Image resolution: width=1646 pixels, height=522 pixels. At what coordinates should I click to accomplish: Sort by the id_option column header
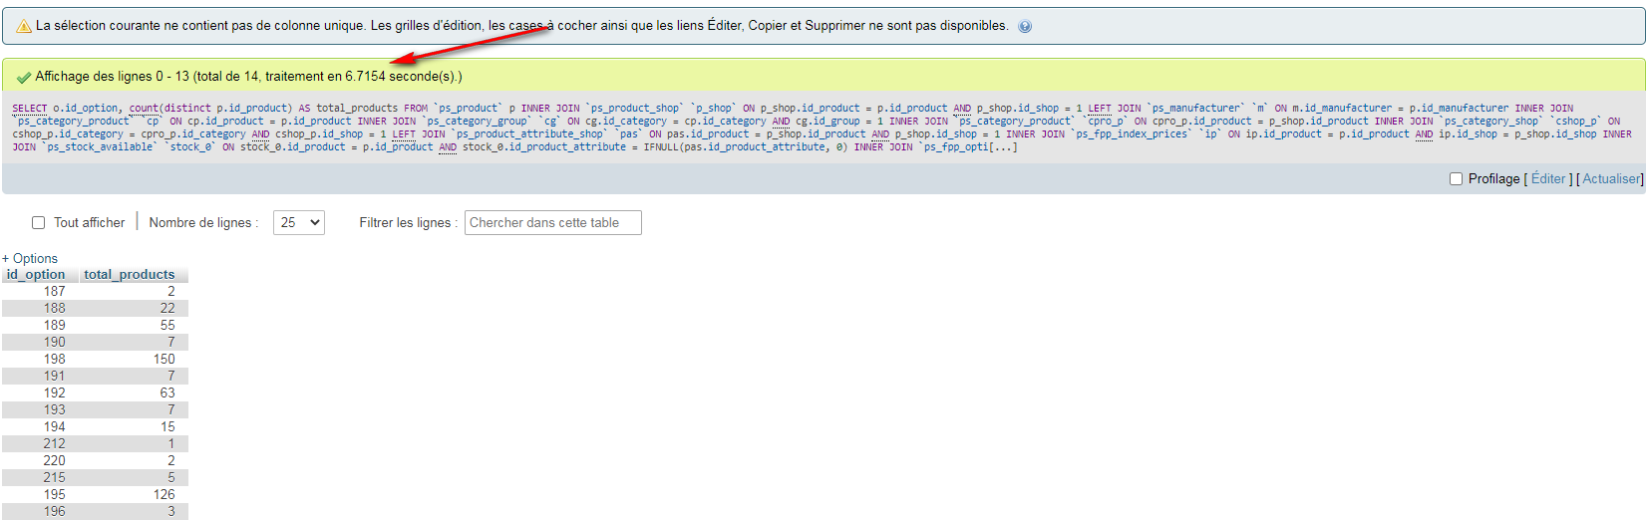tap(36, 275)
